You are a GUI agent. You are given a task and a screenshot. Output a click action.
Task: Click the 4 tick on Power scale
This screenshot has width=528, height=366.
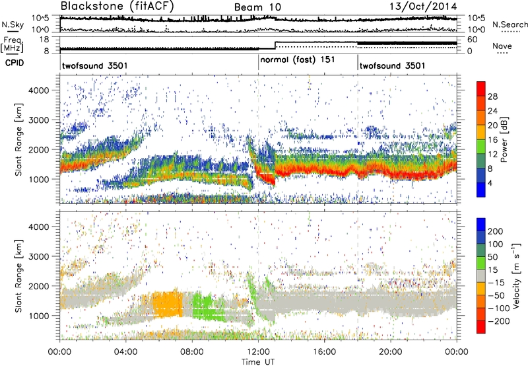[x=490, y=183]
